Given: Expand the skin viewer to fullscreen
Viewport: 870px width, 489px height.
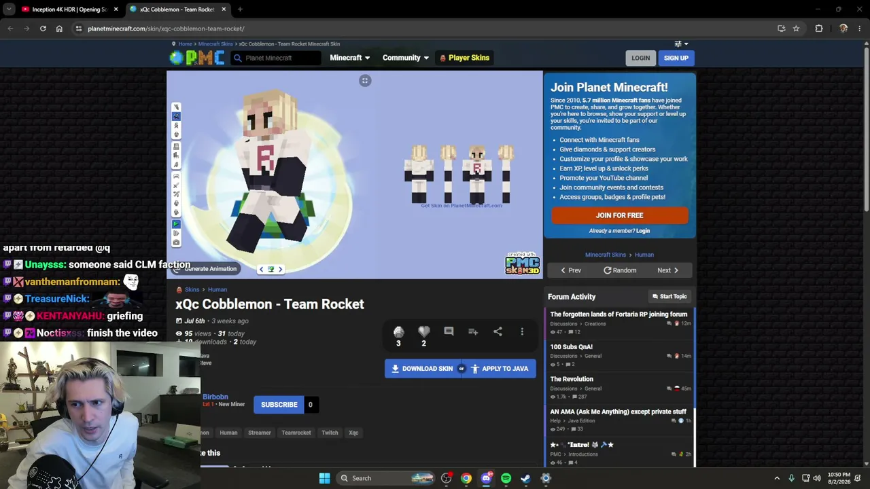Looking at the screenshot, I should point(365,81).
